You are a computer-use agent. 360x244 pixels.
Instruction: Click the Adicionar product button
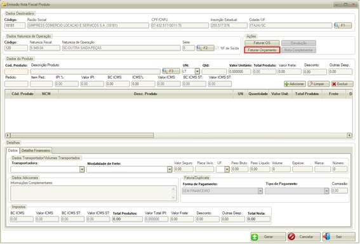click(x=295, y=84)
